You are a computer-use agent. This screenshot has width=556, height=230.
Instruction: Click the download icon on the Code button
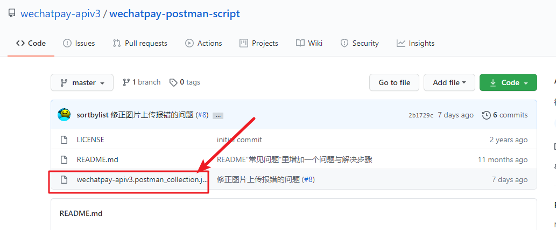click(493, 82)
